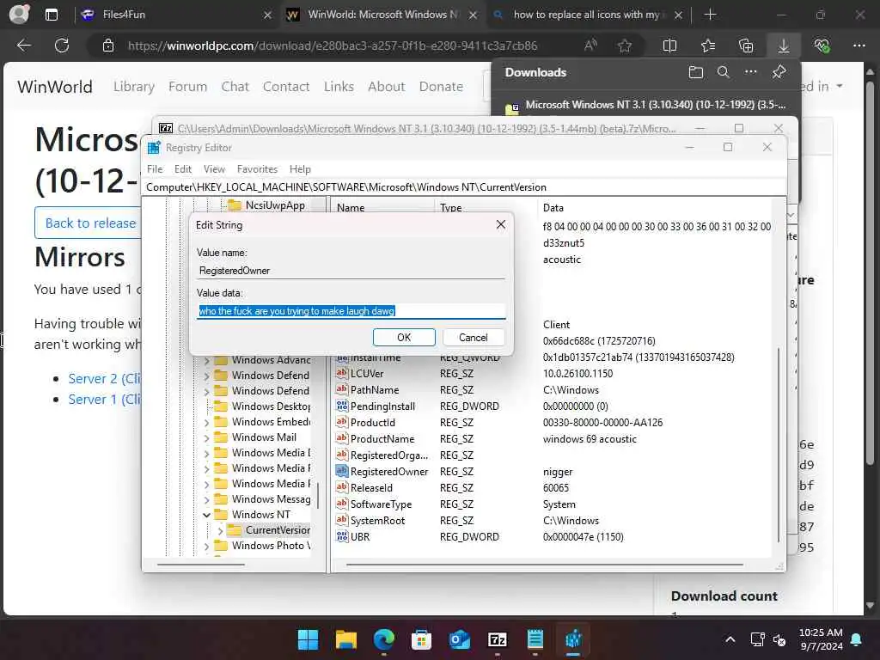The width and height of the screenshot is (880, 660).
Task: Select LCUVer registry value
Action: (367, 374)
